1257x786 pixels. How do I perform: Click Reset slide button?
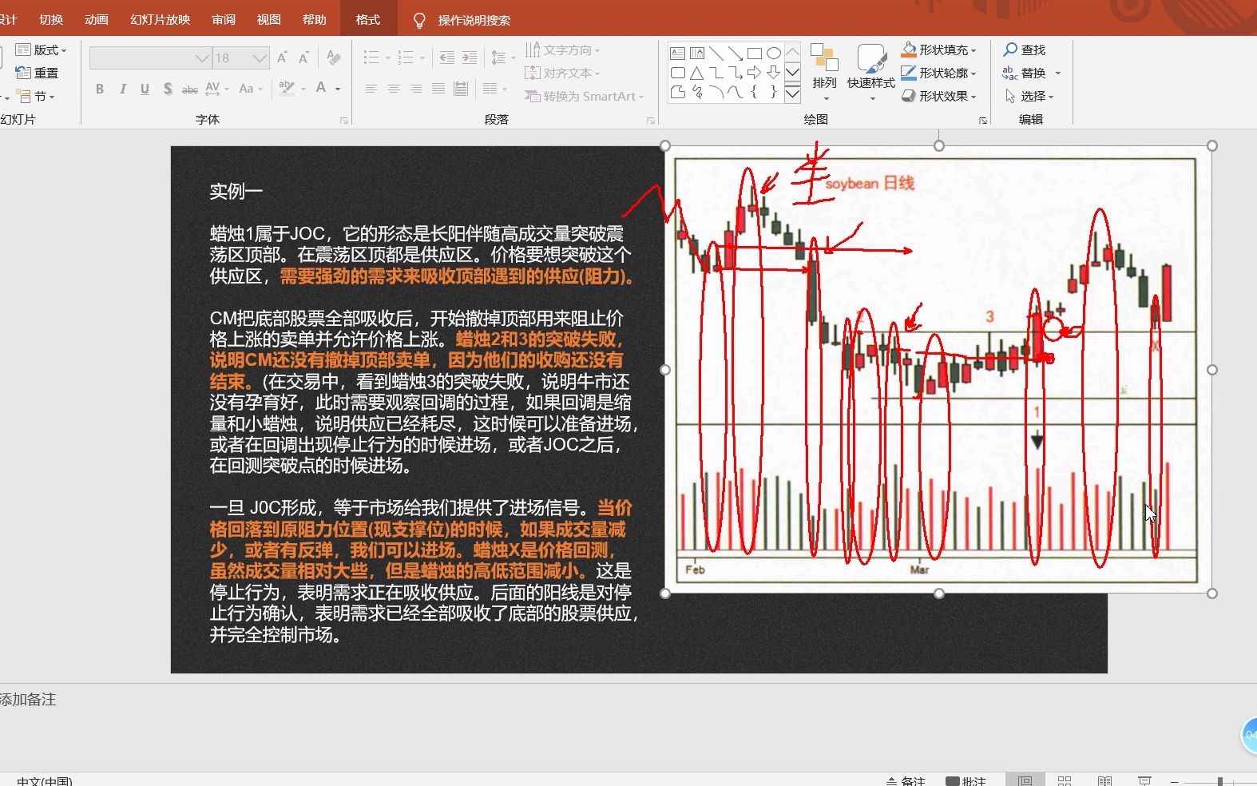37,73
